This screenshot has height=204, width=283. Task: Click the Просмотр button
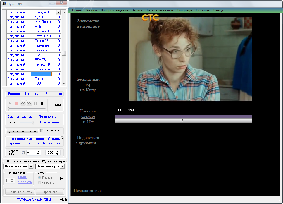click(x=50, y=192)
